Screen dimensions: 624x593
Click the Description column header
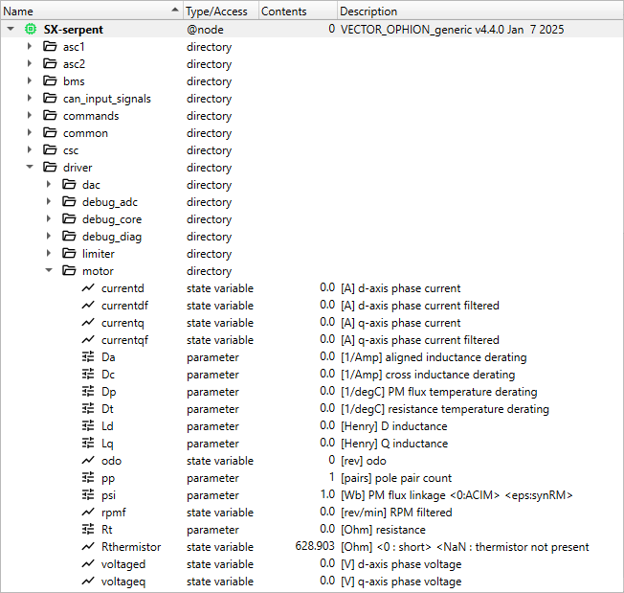click(x=479, y=11)
